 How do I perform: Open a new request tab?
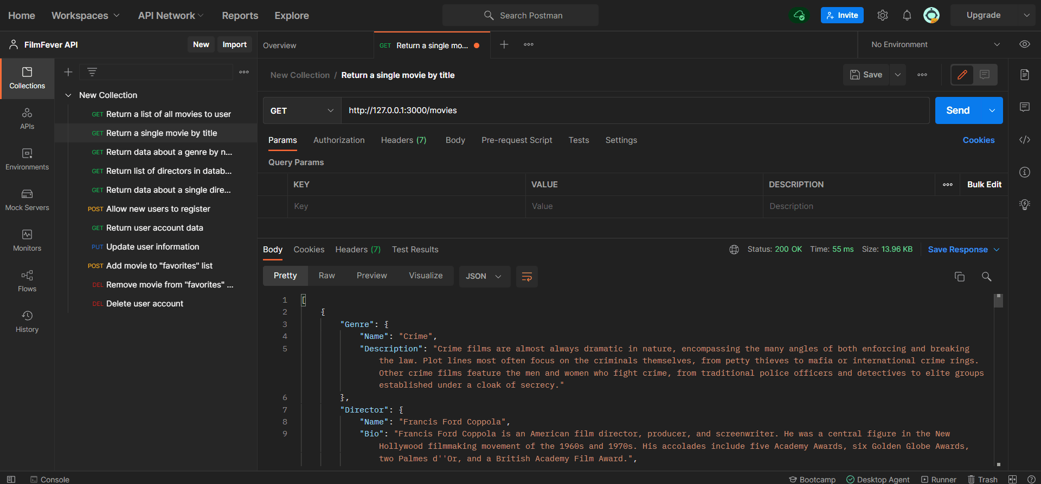point(504,44)
